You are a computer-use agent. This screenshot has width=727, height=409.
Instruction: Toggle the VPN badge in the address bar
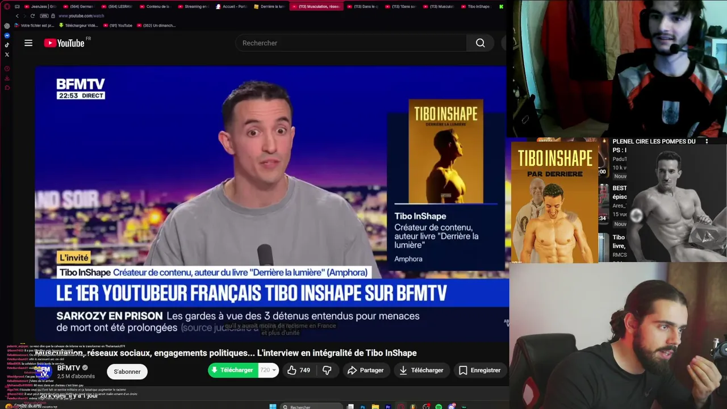click(x=44, y=16)
